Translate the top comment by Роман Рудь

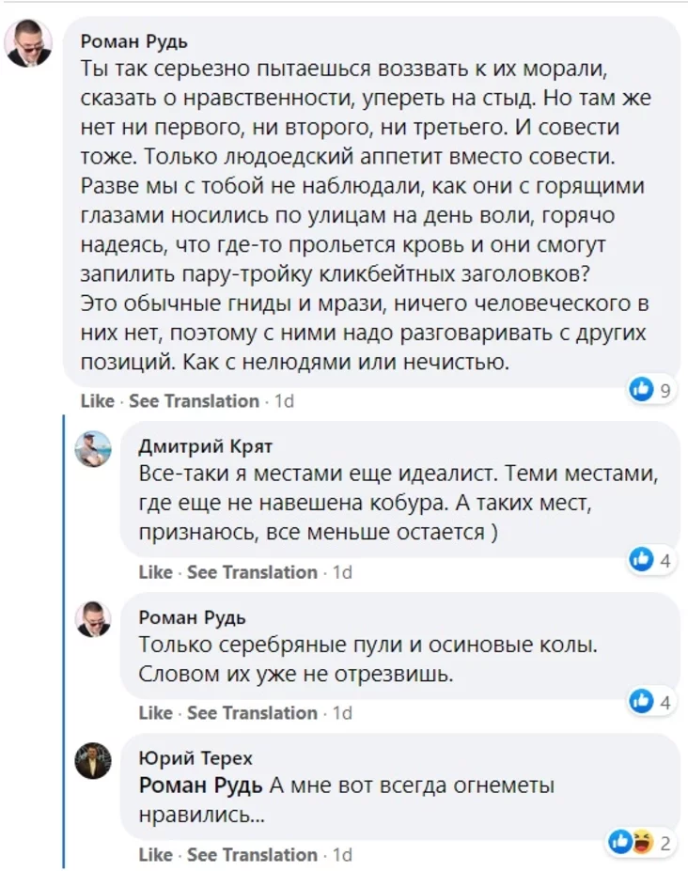[194, 401]
